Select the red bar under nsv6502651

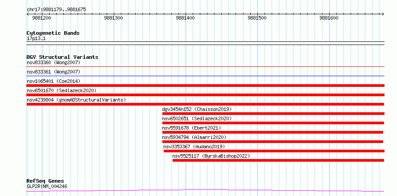point(273,123)
